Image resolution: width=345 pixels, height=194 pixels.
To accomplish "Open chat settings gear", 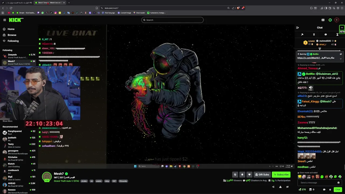I will tap(330, 190).
